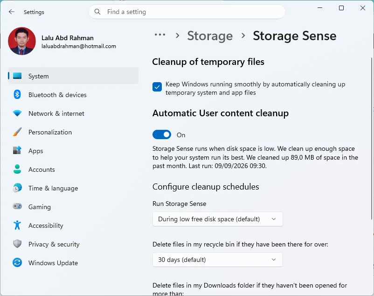Click the Run Storage Sense label

pos(180,204)
